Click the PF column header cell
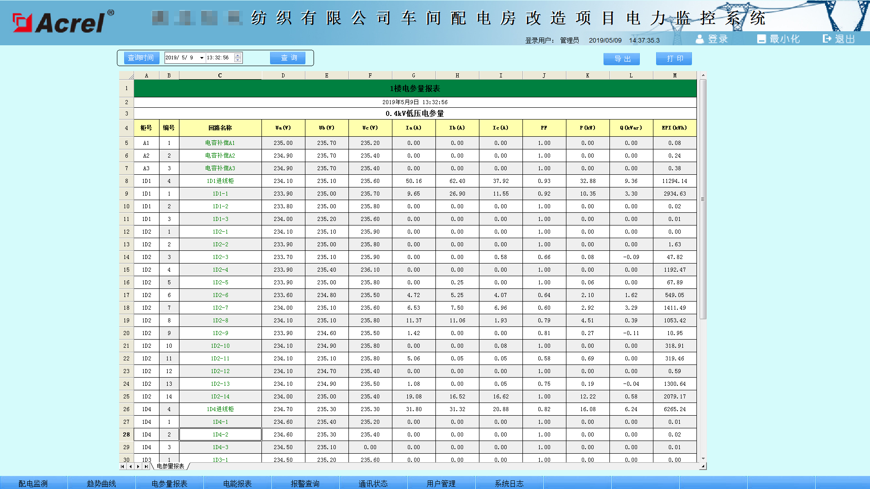The height and width of the screenshot is (489, 870). (544, 128)
